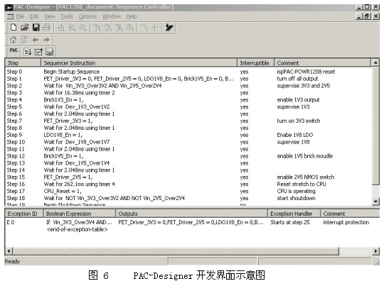Click the Exception Handler column header
The width and height of the screenshot is (384, 286).
(x=294, y=214)
